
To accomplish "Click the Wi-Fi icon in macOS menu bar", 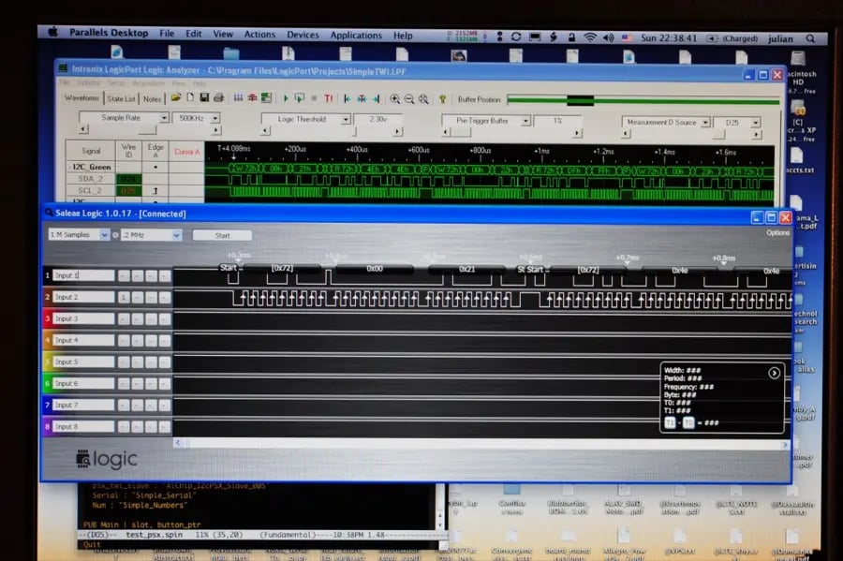I will click(x=590, y=37).
